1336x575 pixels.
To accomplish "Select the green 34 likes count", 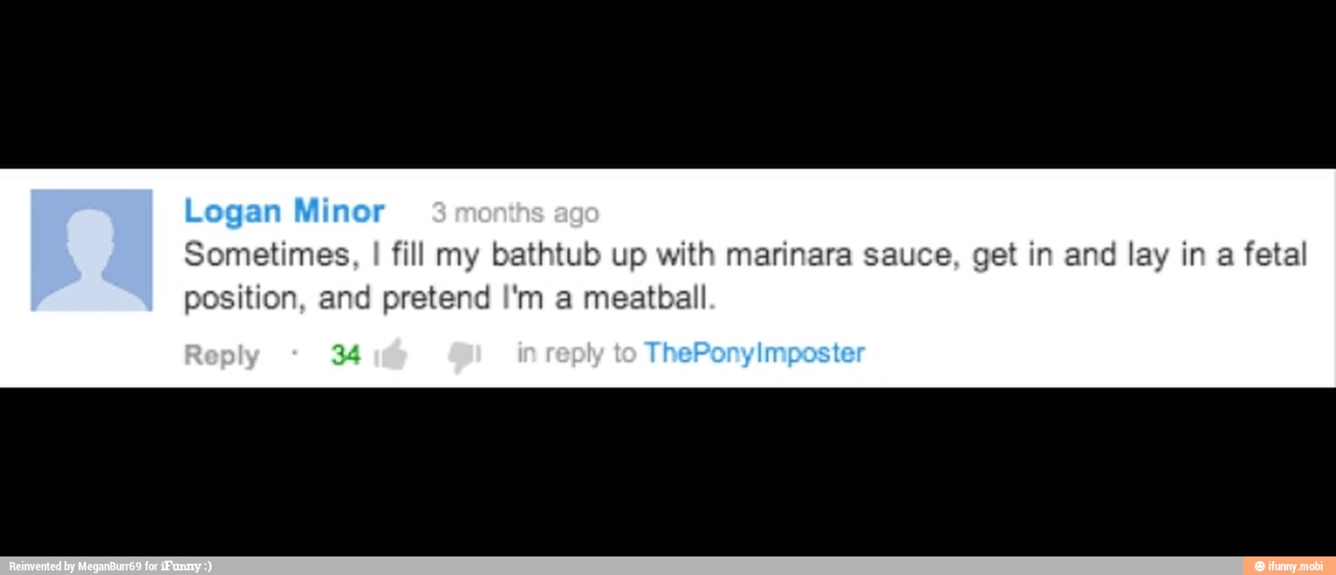I will tap(345, 354).
